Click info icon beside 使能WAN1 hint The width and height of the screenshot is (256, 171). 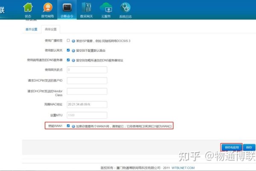[73, 127]
